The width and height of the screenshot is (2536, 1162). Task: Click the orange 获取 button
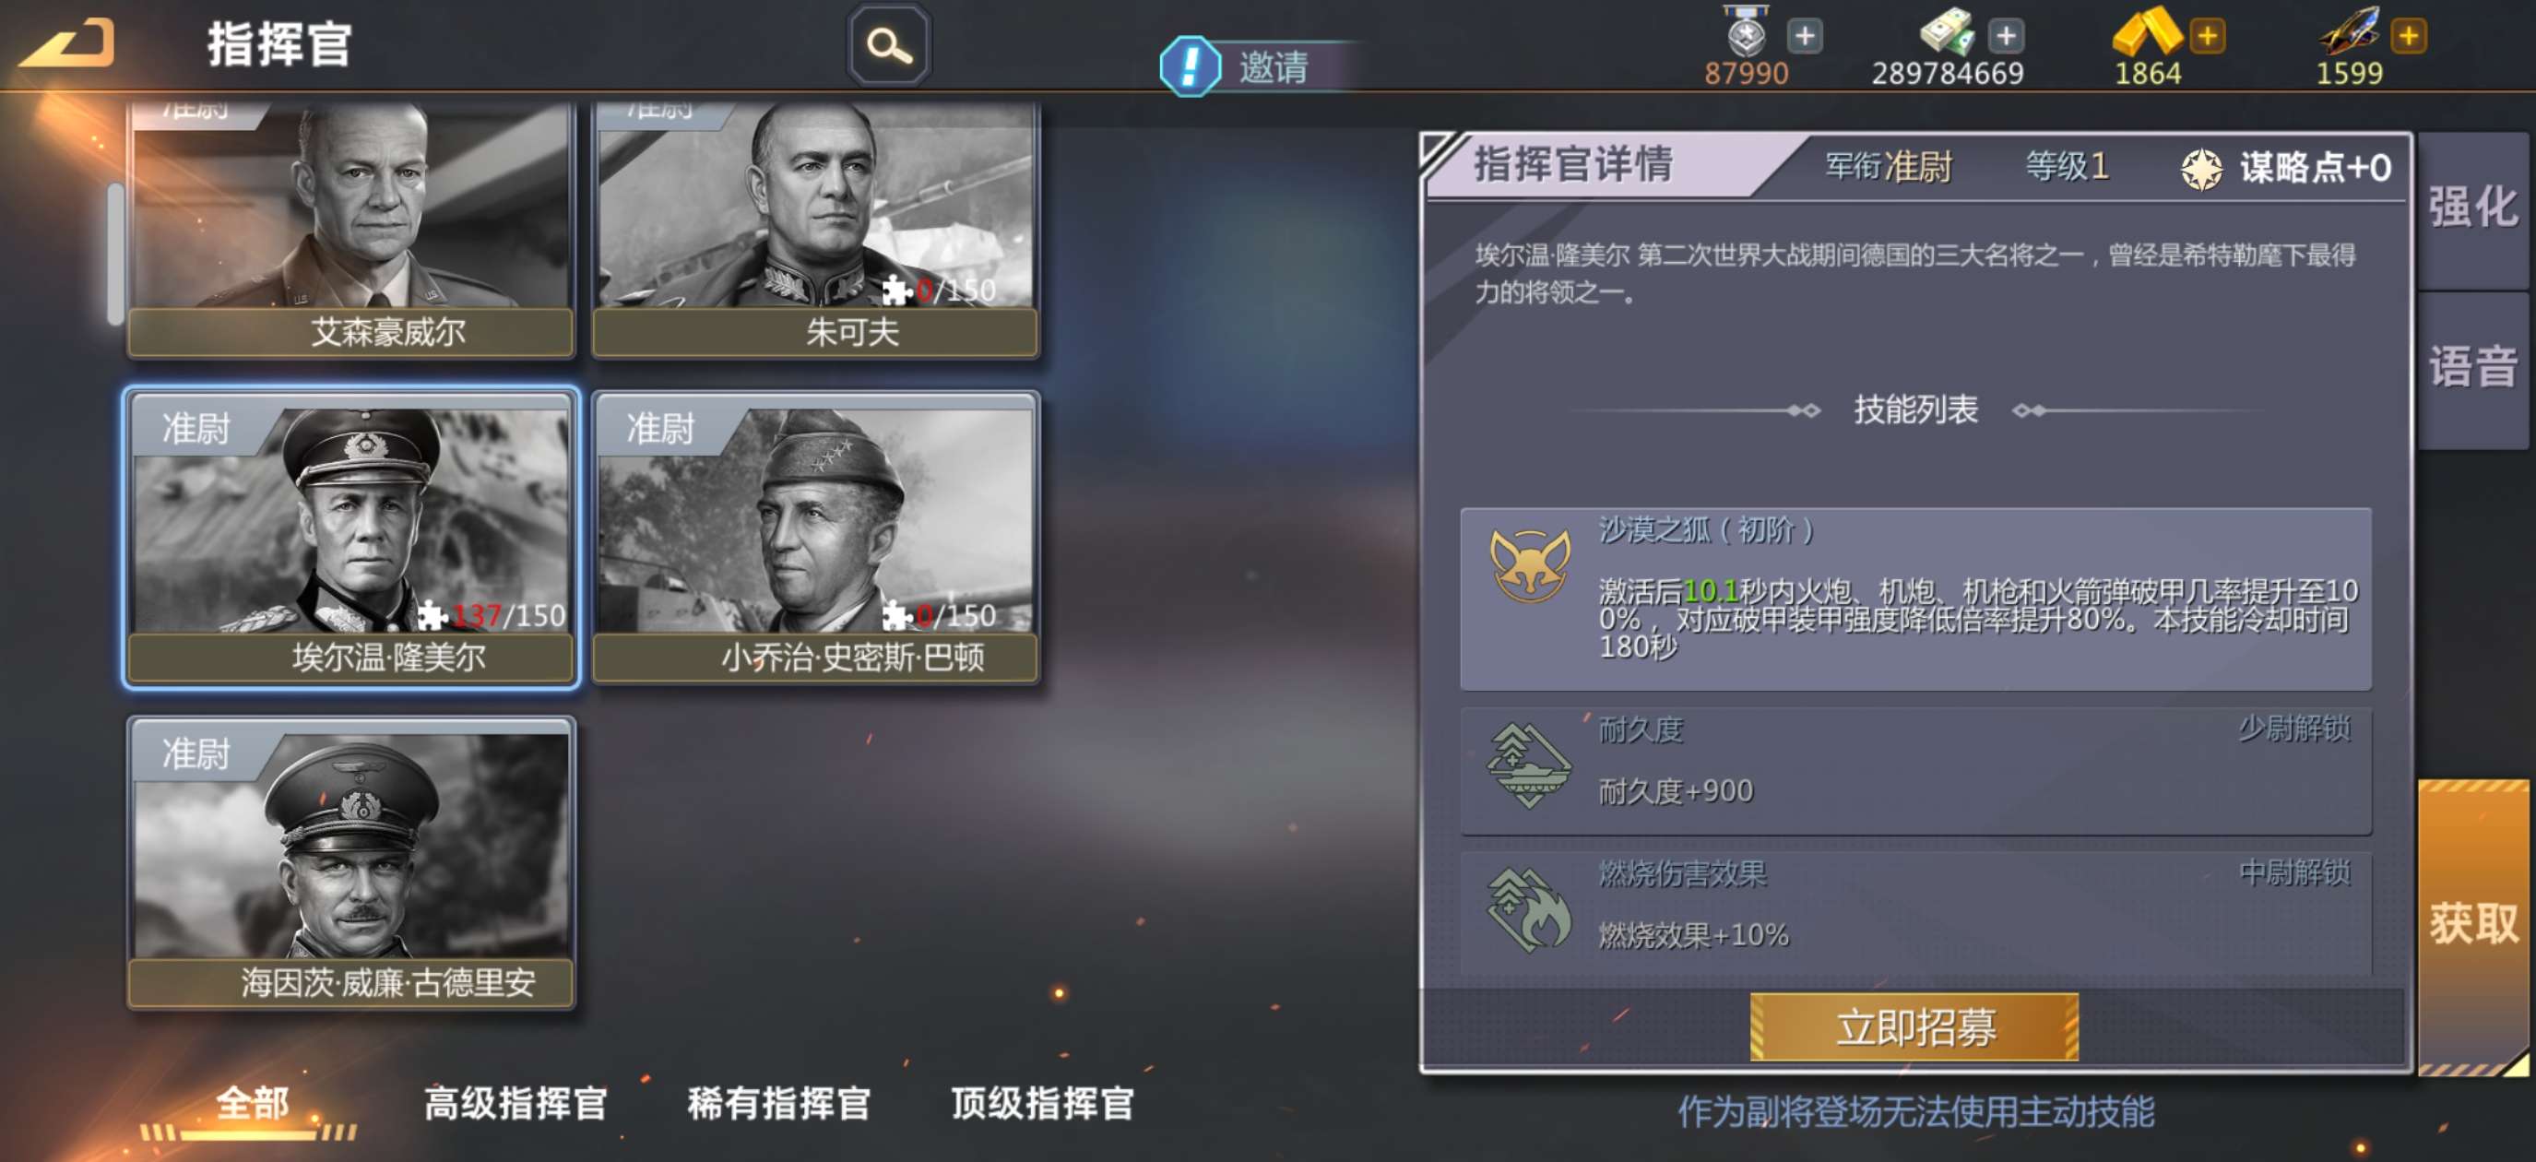coord(2473,924)
